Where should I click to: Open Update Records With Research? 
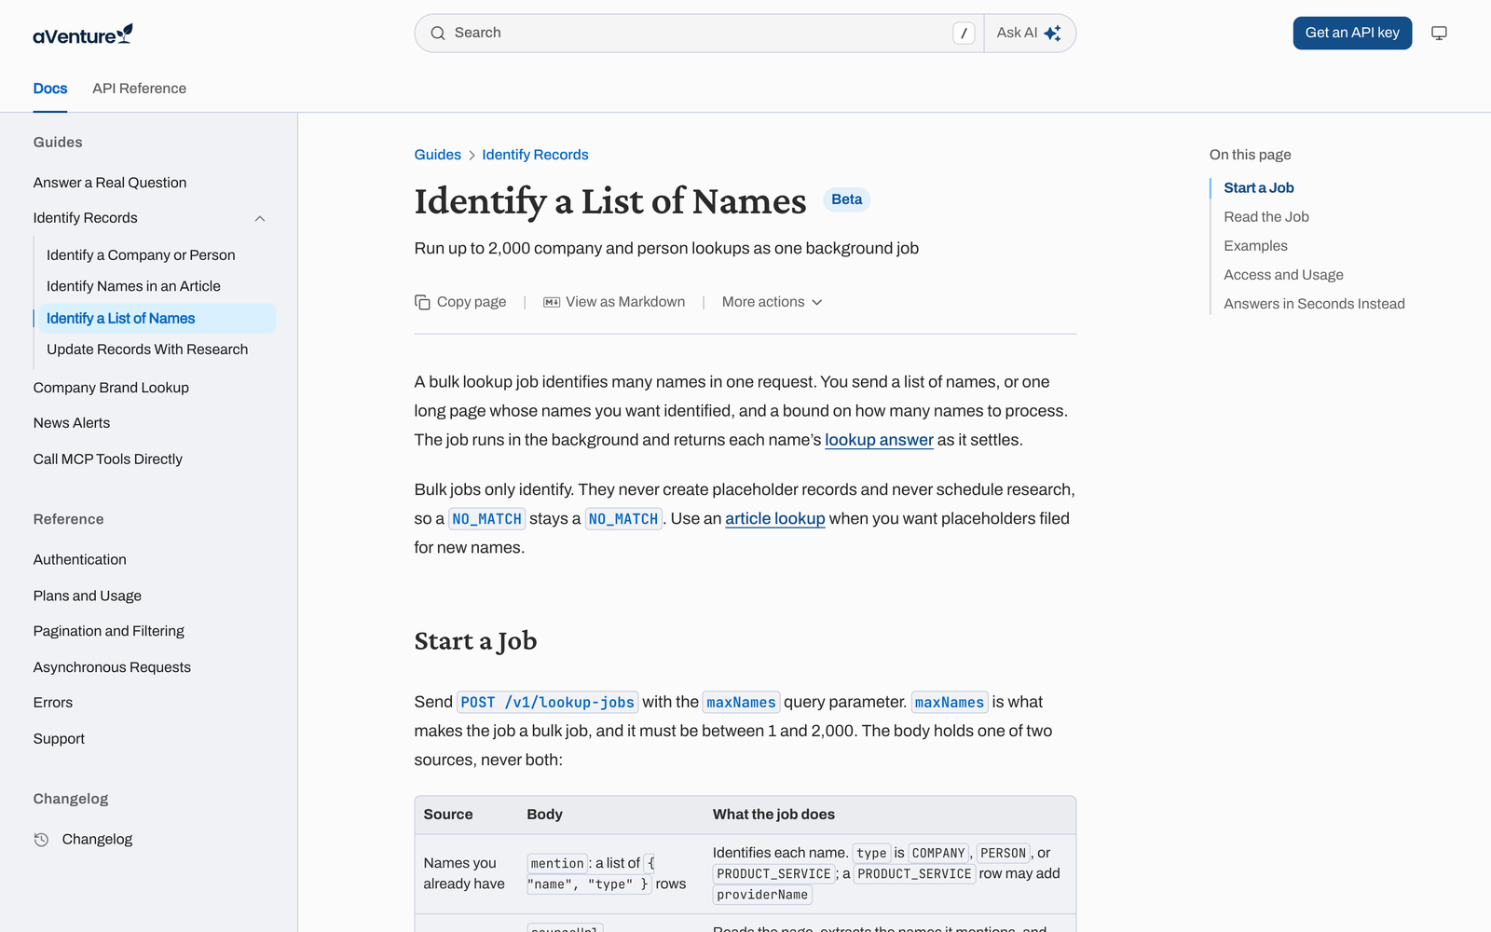pos(147,349)
